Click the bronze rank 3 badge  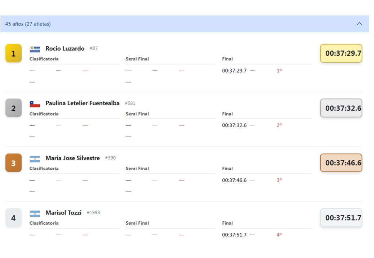13,163
